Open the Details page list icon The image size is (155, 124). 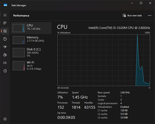tap(5, 63)
